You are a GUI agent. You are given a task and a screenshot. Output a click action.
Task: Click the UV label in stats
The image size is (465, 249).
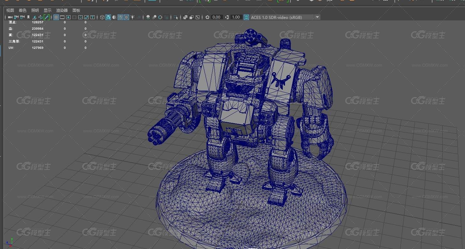tap(11, 48)
